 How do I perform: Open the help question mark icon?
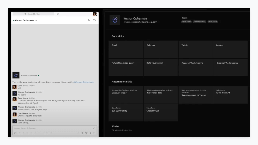pyautogui.click(x=58, y=14)
